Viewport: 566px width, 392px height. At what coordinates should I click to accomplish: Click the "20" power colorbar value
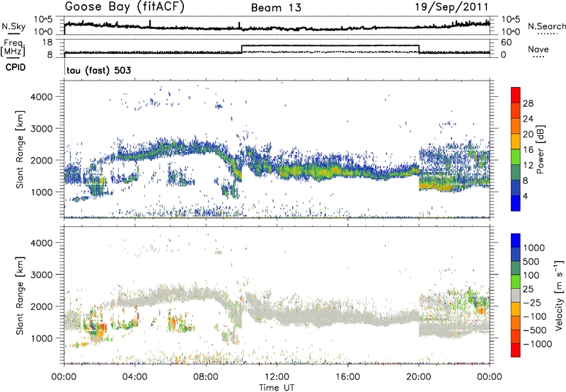528,134
